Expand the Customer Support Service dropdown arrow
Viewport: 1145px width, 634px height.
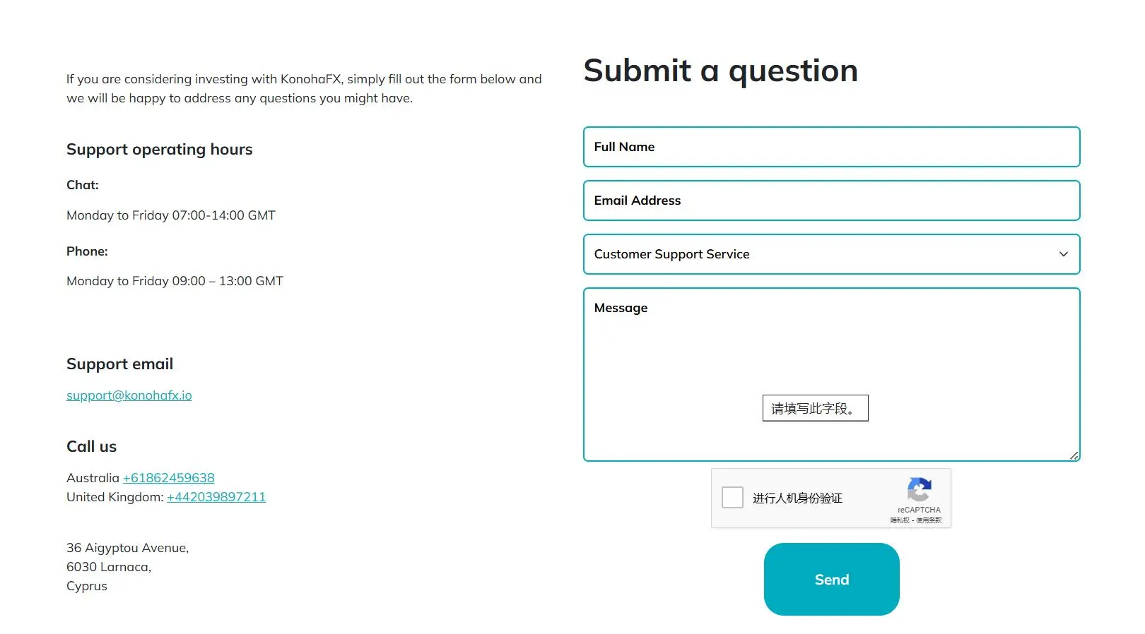1063,254
